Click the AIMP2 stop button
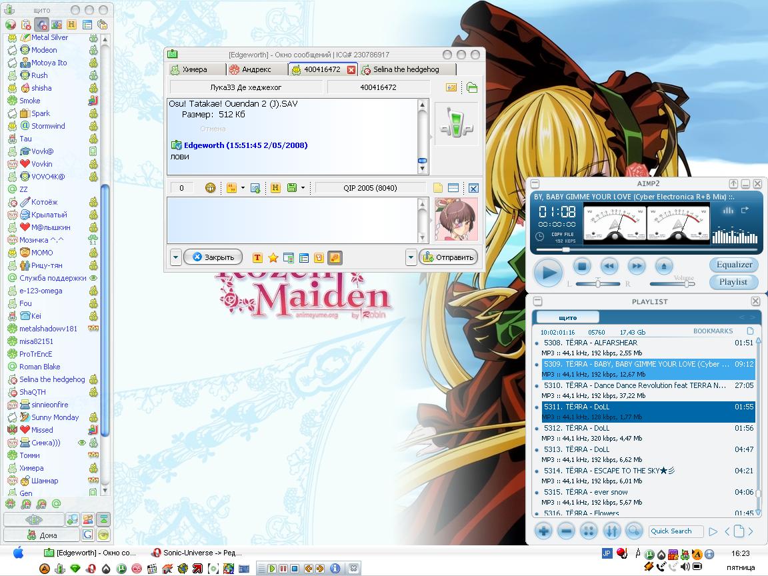Screen dimensions: 768x576 (582, 267)
